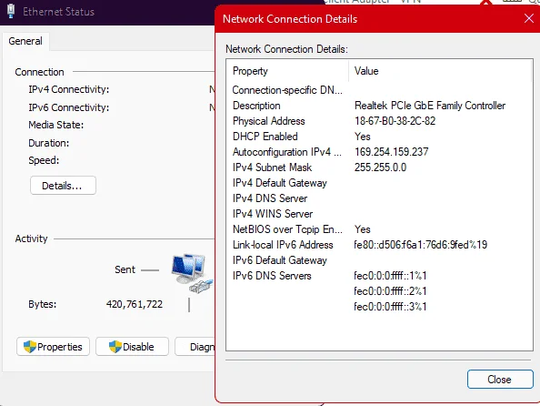Image resolution: width=540 pixels, height=406 pixels.
Task: Select the Physical Address property row
Action: click(379, 121)
